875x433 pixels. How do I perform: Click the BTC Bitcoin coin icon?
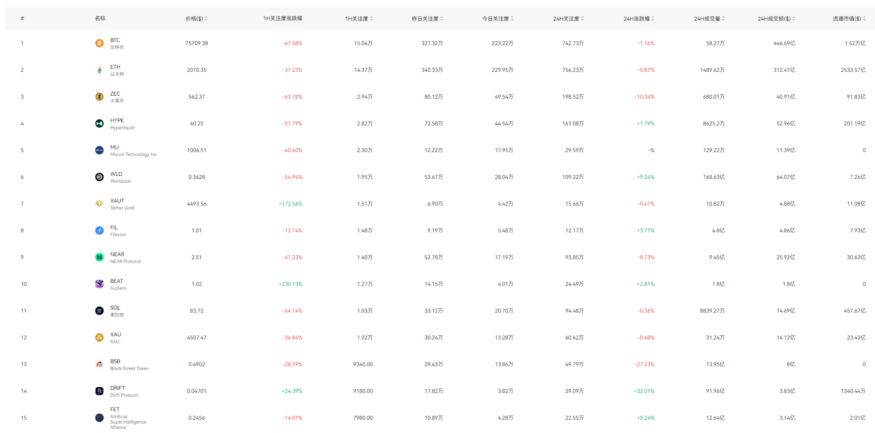99,43
